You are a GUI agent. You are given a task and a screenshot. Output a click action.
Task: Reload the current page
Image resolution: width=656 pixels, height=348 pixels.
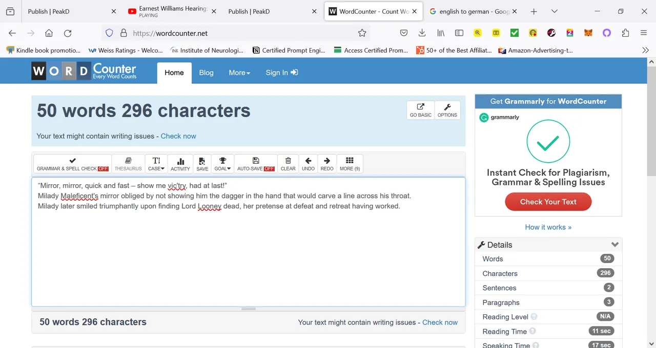click(x=68, y=33)
